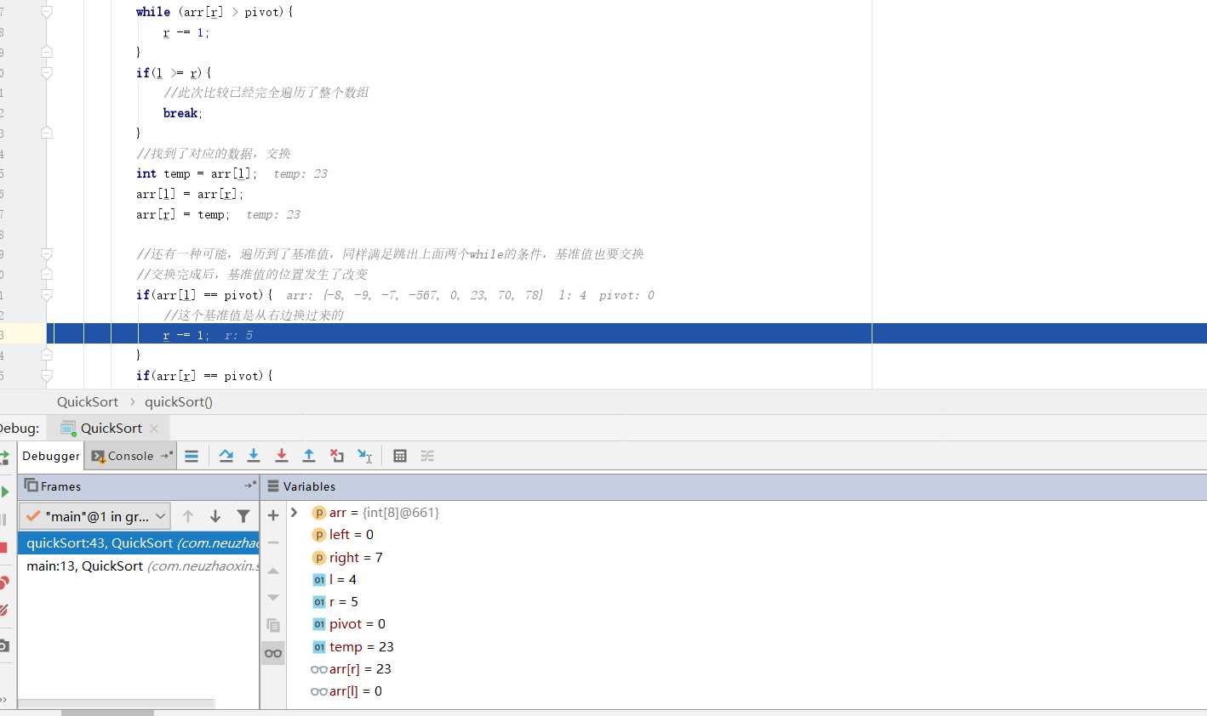Click the Step Out icon

[x=309, y=456]
